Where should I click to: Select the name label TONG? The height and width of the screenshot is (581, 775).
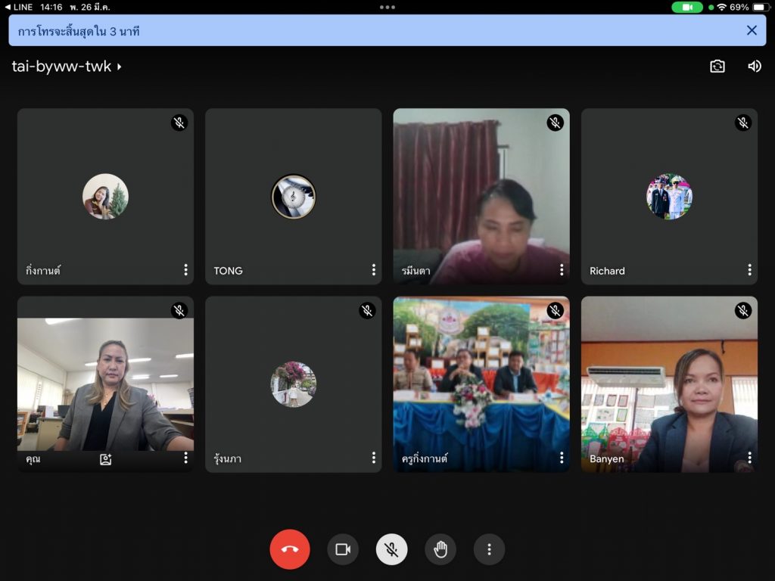228,271
